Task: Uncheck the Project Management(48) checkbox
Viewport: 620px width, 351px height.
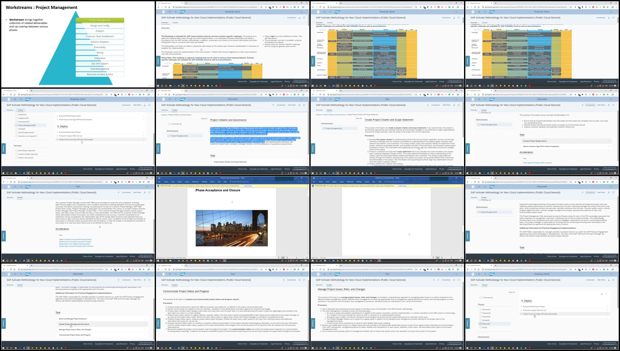Action: [x=17, y=125]
